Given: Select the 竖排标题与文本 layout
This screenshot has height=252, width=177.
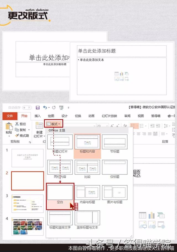Looking at the screenshot, I should pos(87,220).
